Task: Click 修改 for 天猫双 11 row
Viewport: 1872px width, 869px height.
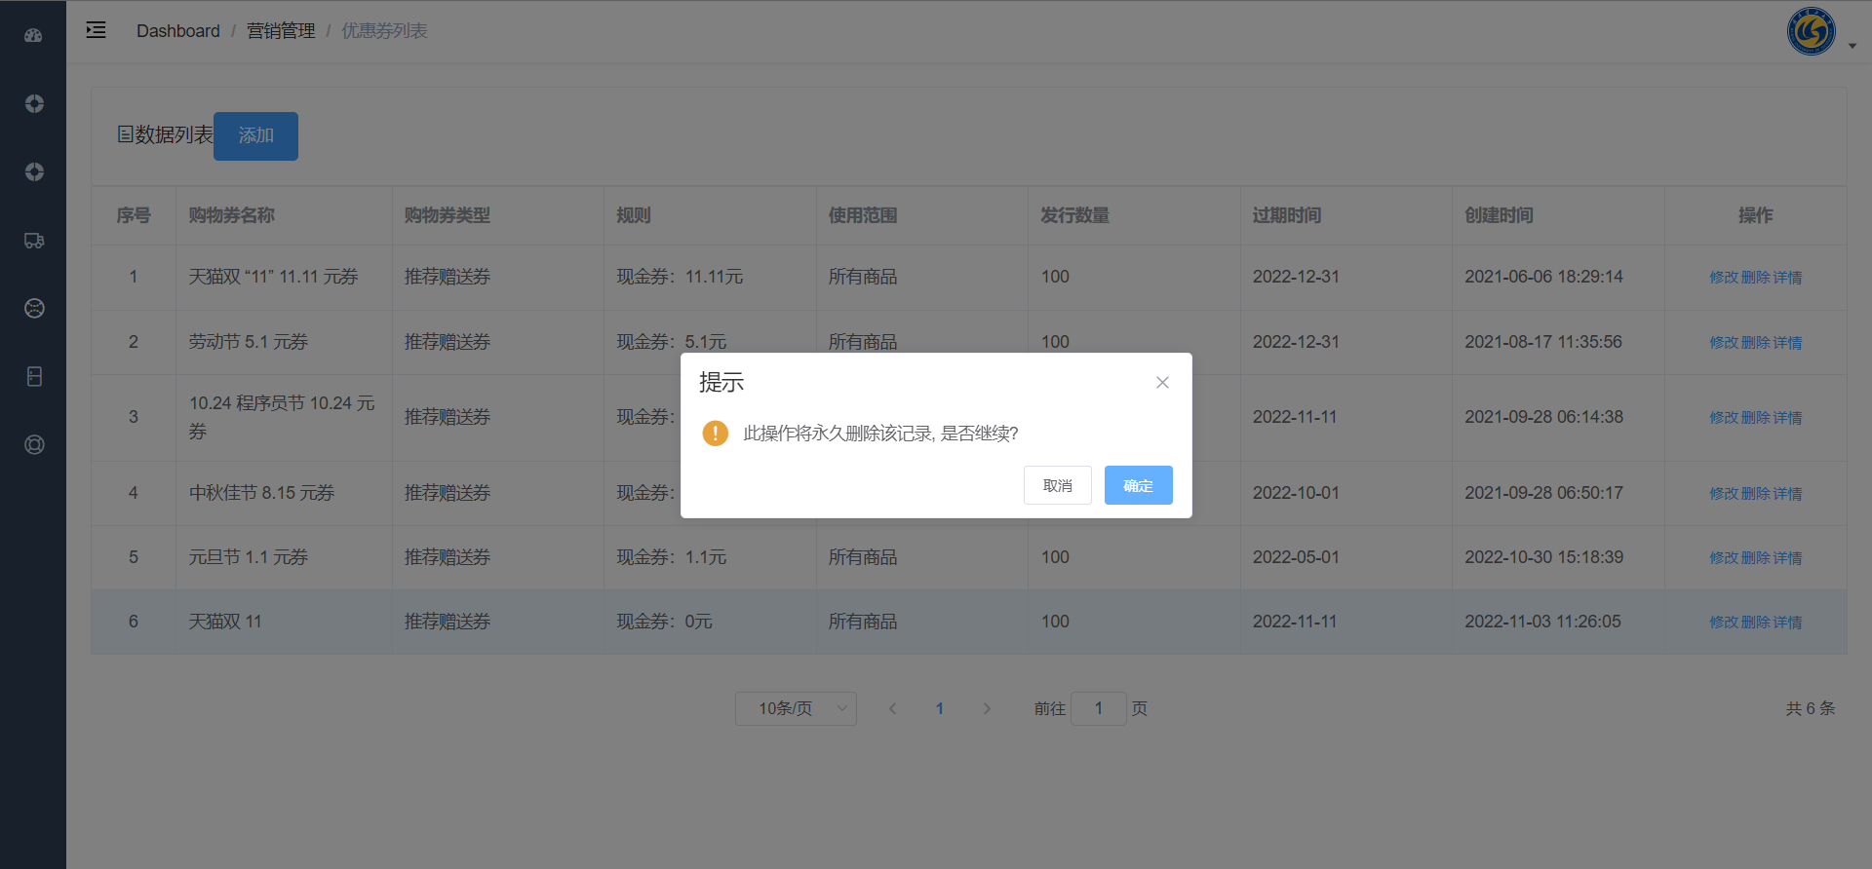Action: pyautogui.click(x=1724, y=623)
